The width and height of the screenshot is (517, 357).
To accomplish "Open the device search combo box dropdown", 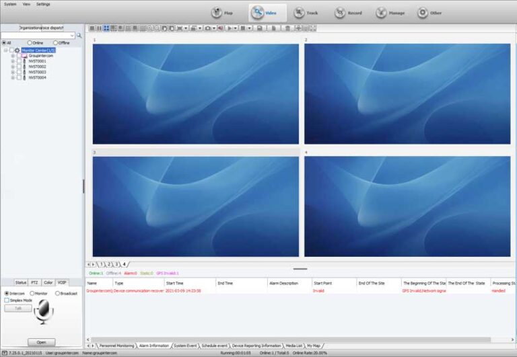I will tap(72, 35).
